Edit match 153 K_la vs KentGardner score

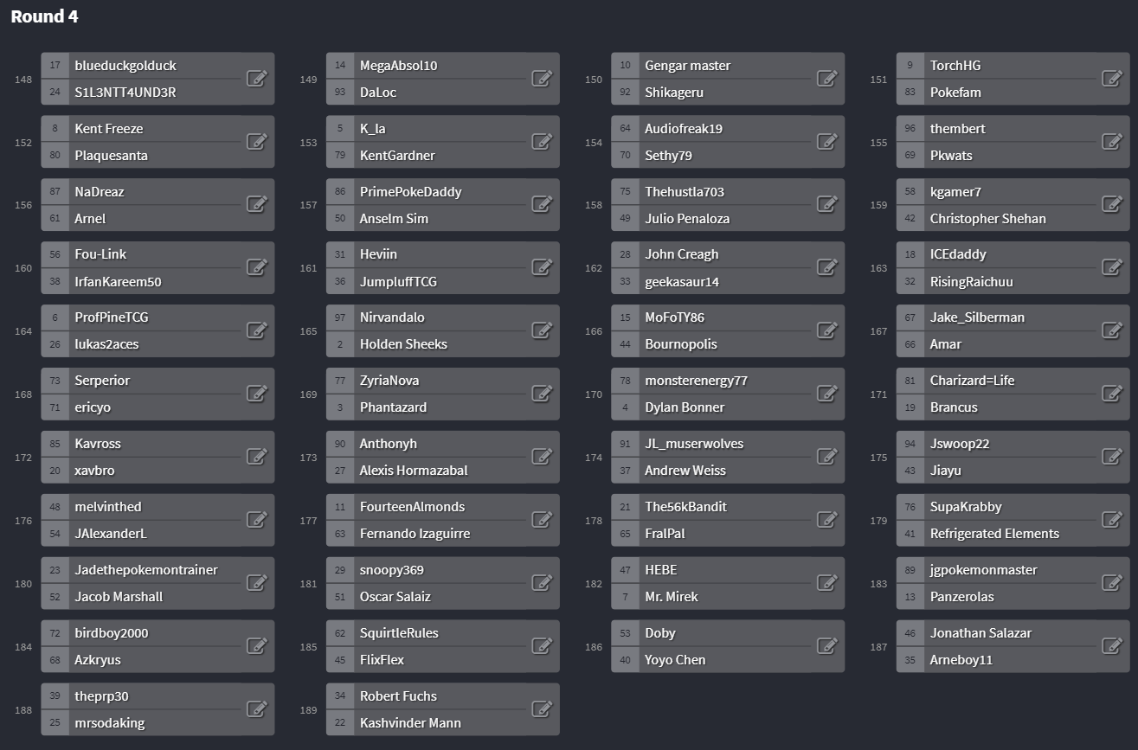542,142
